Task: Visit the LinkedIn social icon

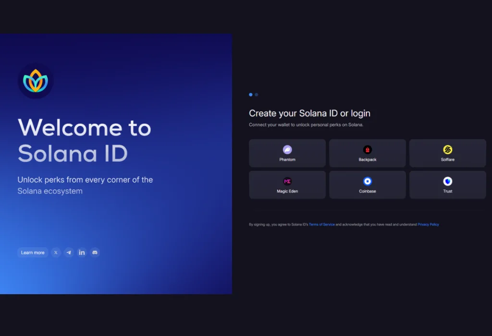Action: click(x=82, y=252)
